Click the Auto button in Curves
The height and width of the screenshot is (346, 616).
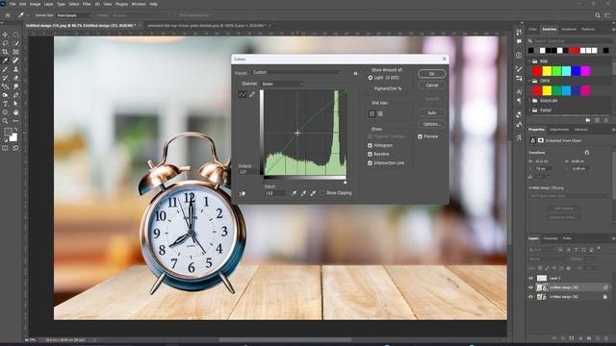click(432, 113)
